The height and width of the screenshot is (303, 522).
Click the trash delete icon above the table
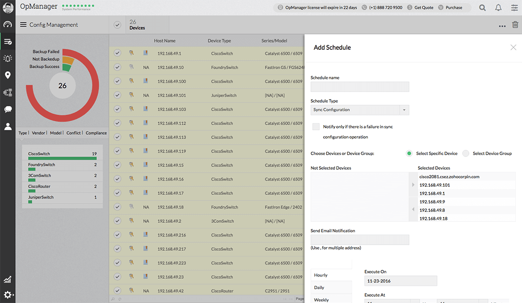coord(515,25)
